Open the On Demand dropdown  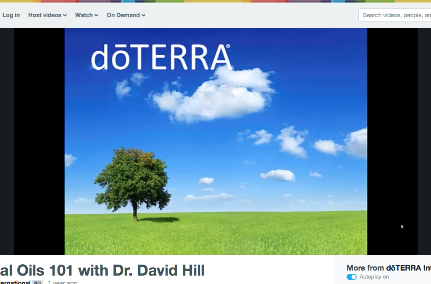[x=126, y=16]
